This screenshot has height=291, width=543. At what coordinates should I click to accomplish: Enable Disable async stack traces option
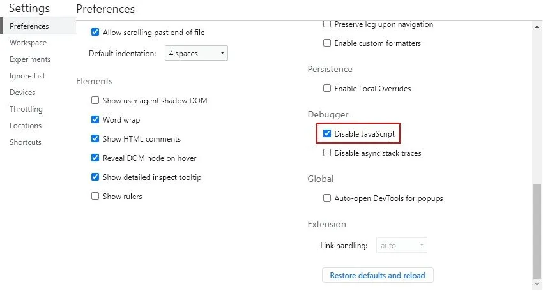[x=327, y=153]
